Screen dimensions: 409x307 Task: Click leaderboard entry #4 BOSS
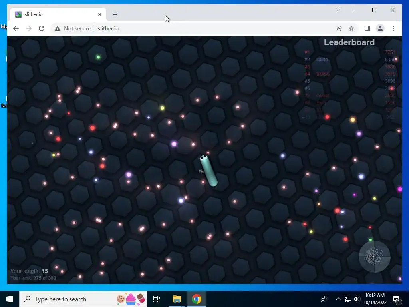350,74
